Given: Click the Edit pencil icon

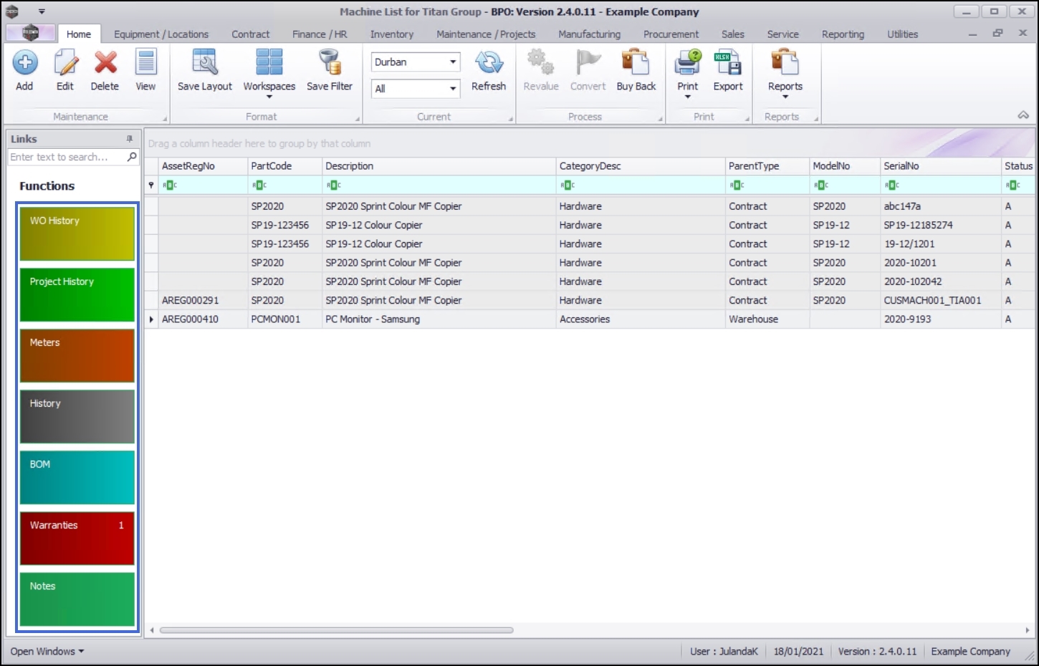Looking at the screenshot, I should coord(65,62).
